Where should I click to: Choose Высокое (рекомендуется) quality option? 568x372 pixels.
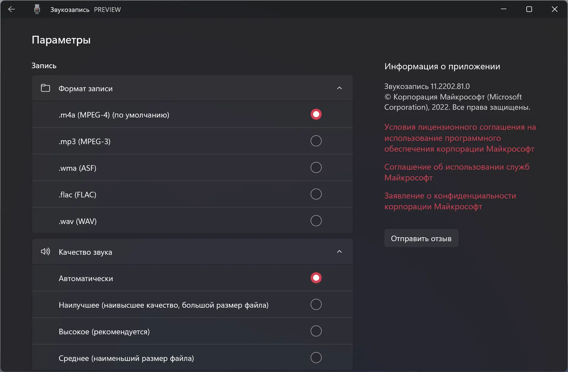point(316,331)
